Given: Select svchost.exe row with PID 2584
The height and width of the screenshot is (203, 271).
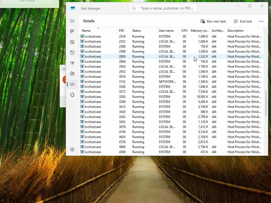Looking at the screenshot, I should click(x=171, y=47).
